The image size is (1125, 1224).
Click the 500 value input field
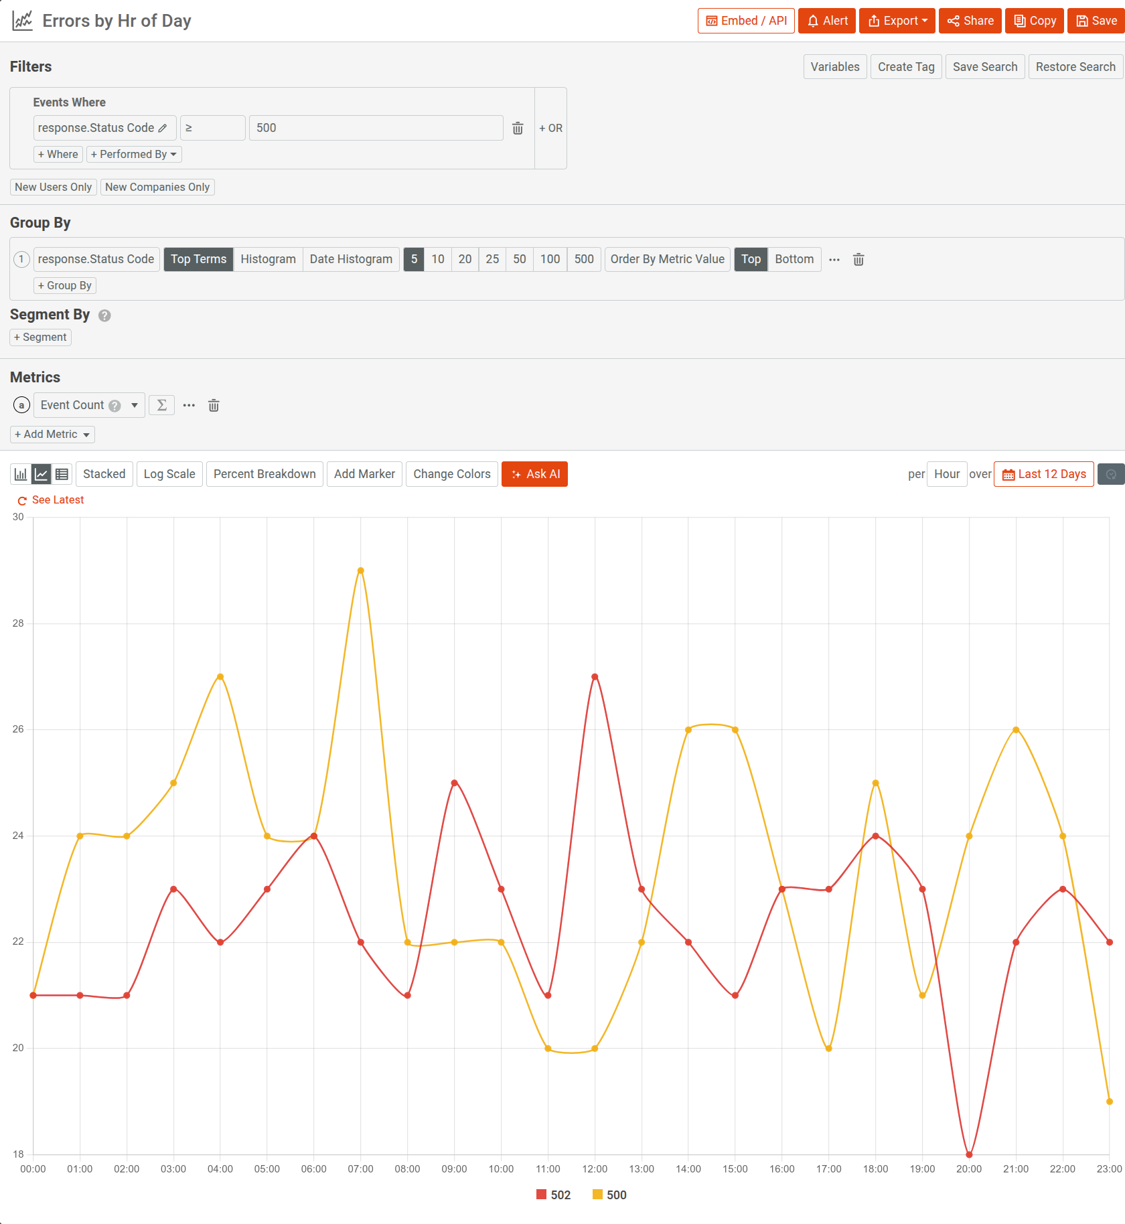click(376, 128)
